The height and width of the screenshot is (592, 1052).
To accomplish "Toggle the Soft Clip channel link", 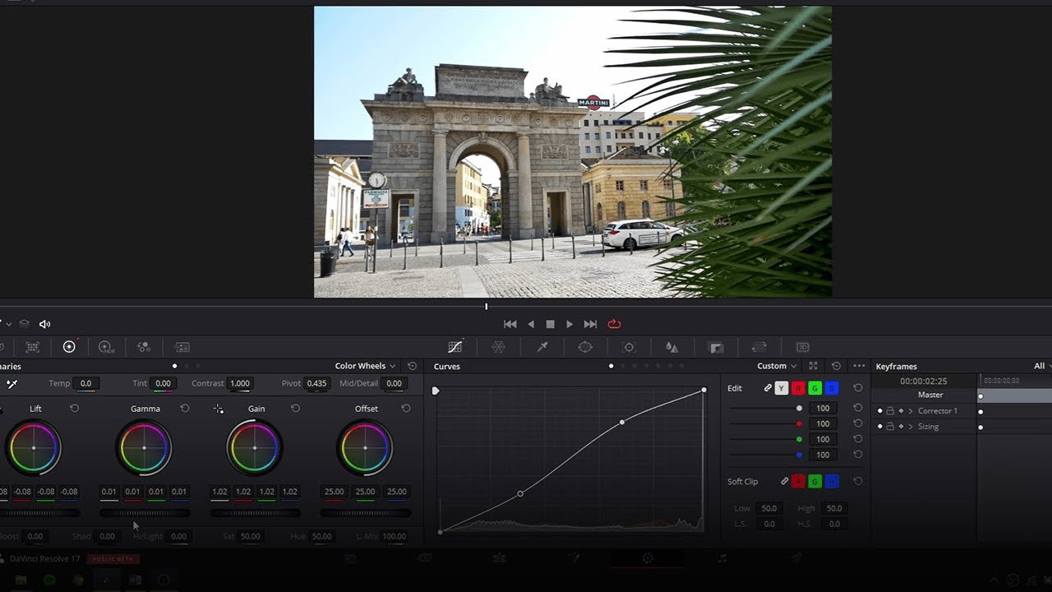I will (x=784, y=481).
